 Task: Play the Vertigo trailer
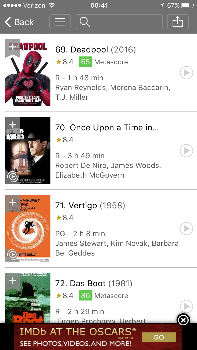click(186, 229)
